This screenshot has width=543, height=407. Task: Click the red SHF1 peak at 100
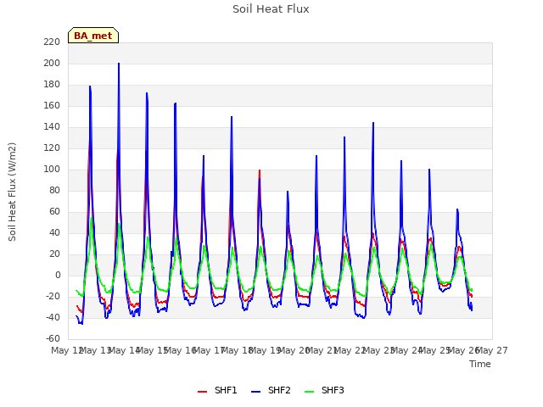point(260,170)
